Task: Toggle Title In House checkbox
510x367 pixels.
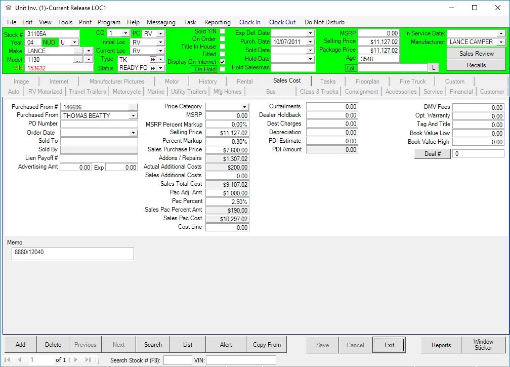Action: [x=223, y=47]
